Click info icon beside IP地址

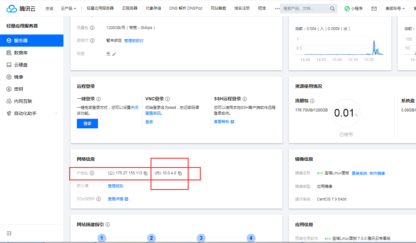pos(92,173)
